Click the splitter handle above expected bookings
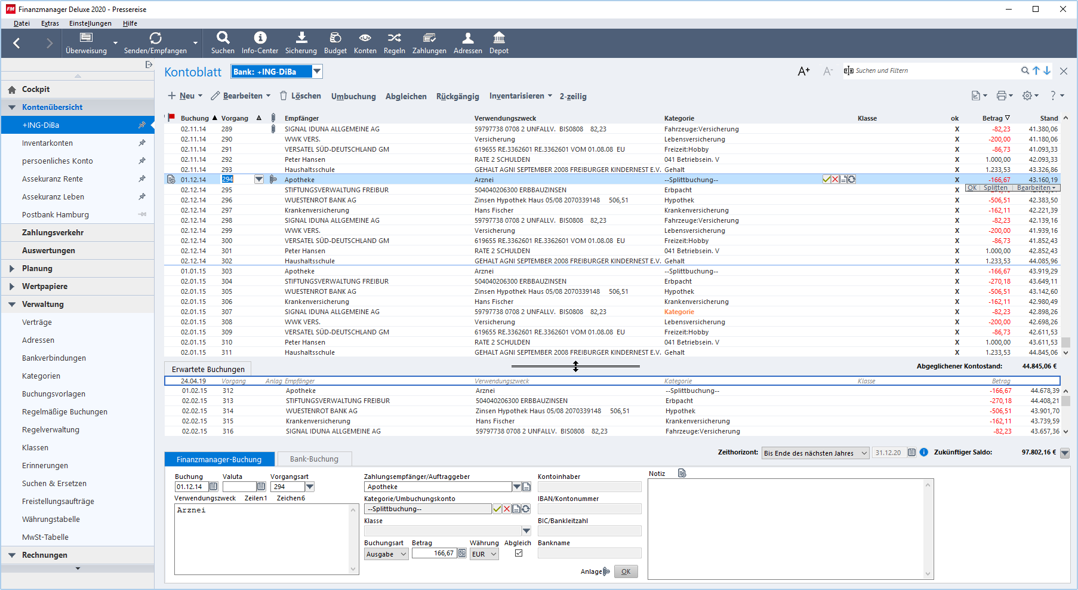This screenshot has height=590, width=1078. click(x=575, y=366)
